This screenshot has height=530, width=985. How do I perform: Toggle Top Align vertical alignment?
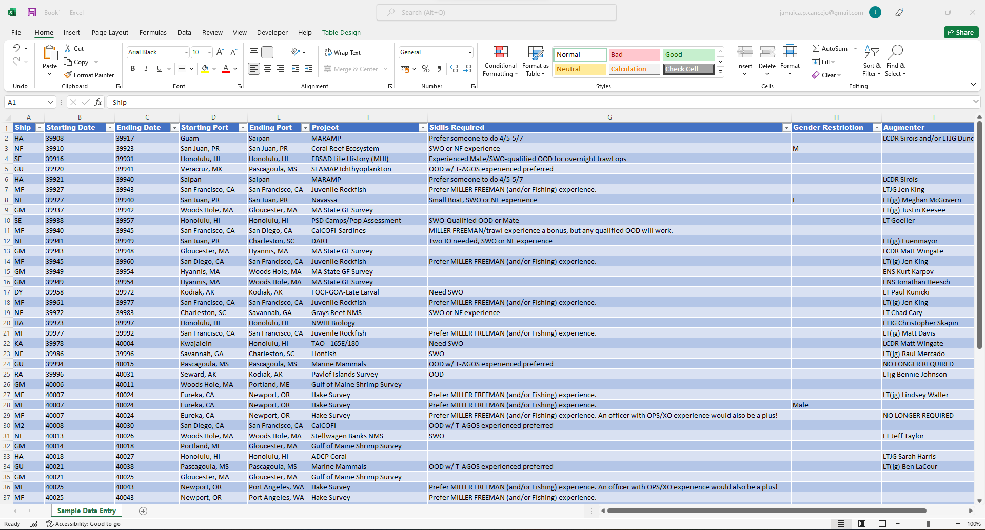coord(254,52)
